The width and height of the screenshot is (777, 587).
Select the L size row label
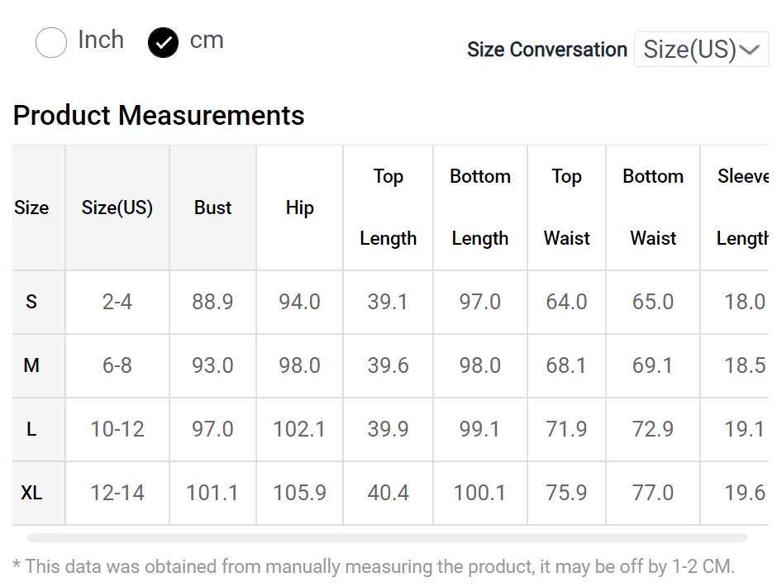tap(31, 429)
